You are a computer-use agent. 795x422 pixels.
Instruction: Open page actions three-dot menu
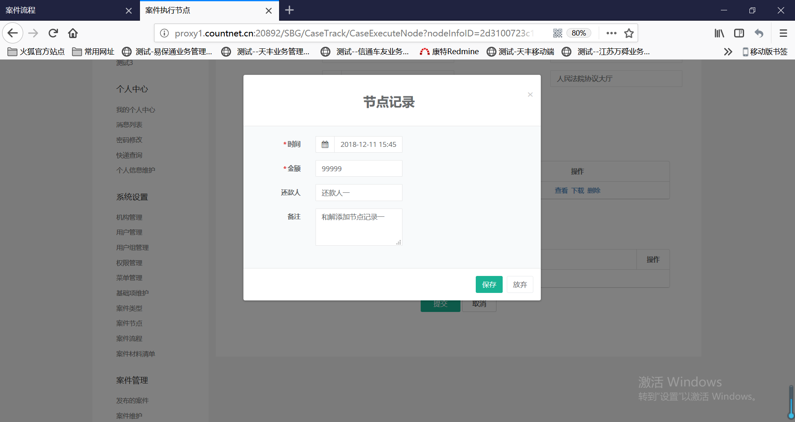[x=611, y=33]
